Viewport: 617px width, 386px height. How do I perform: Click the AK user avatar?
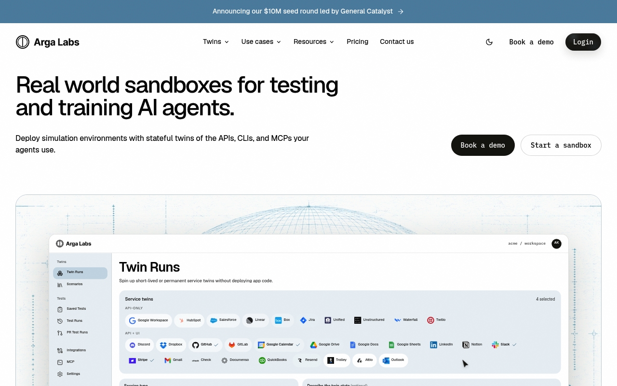[x=556, y=244]
